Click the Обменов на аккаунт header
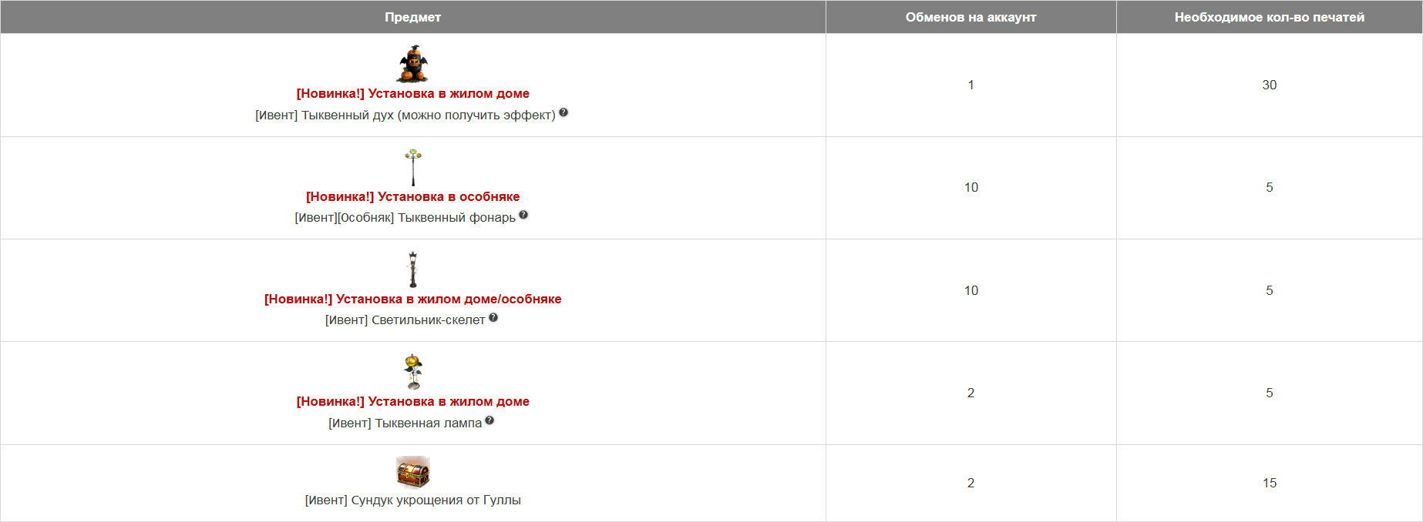This screenshot has height=522, width=1423. point(971,17)
